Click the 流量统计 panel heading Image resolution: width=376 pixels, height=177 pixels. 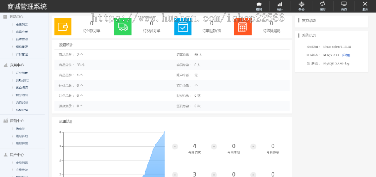click(x=66, y=121)
